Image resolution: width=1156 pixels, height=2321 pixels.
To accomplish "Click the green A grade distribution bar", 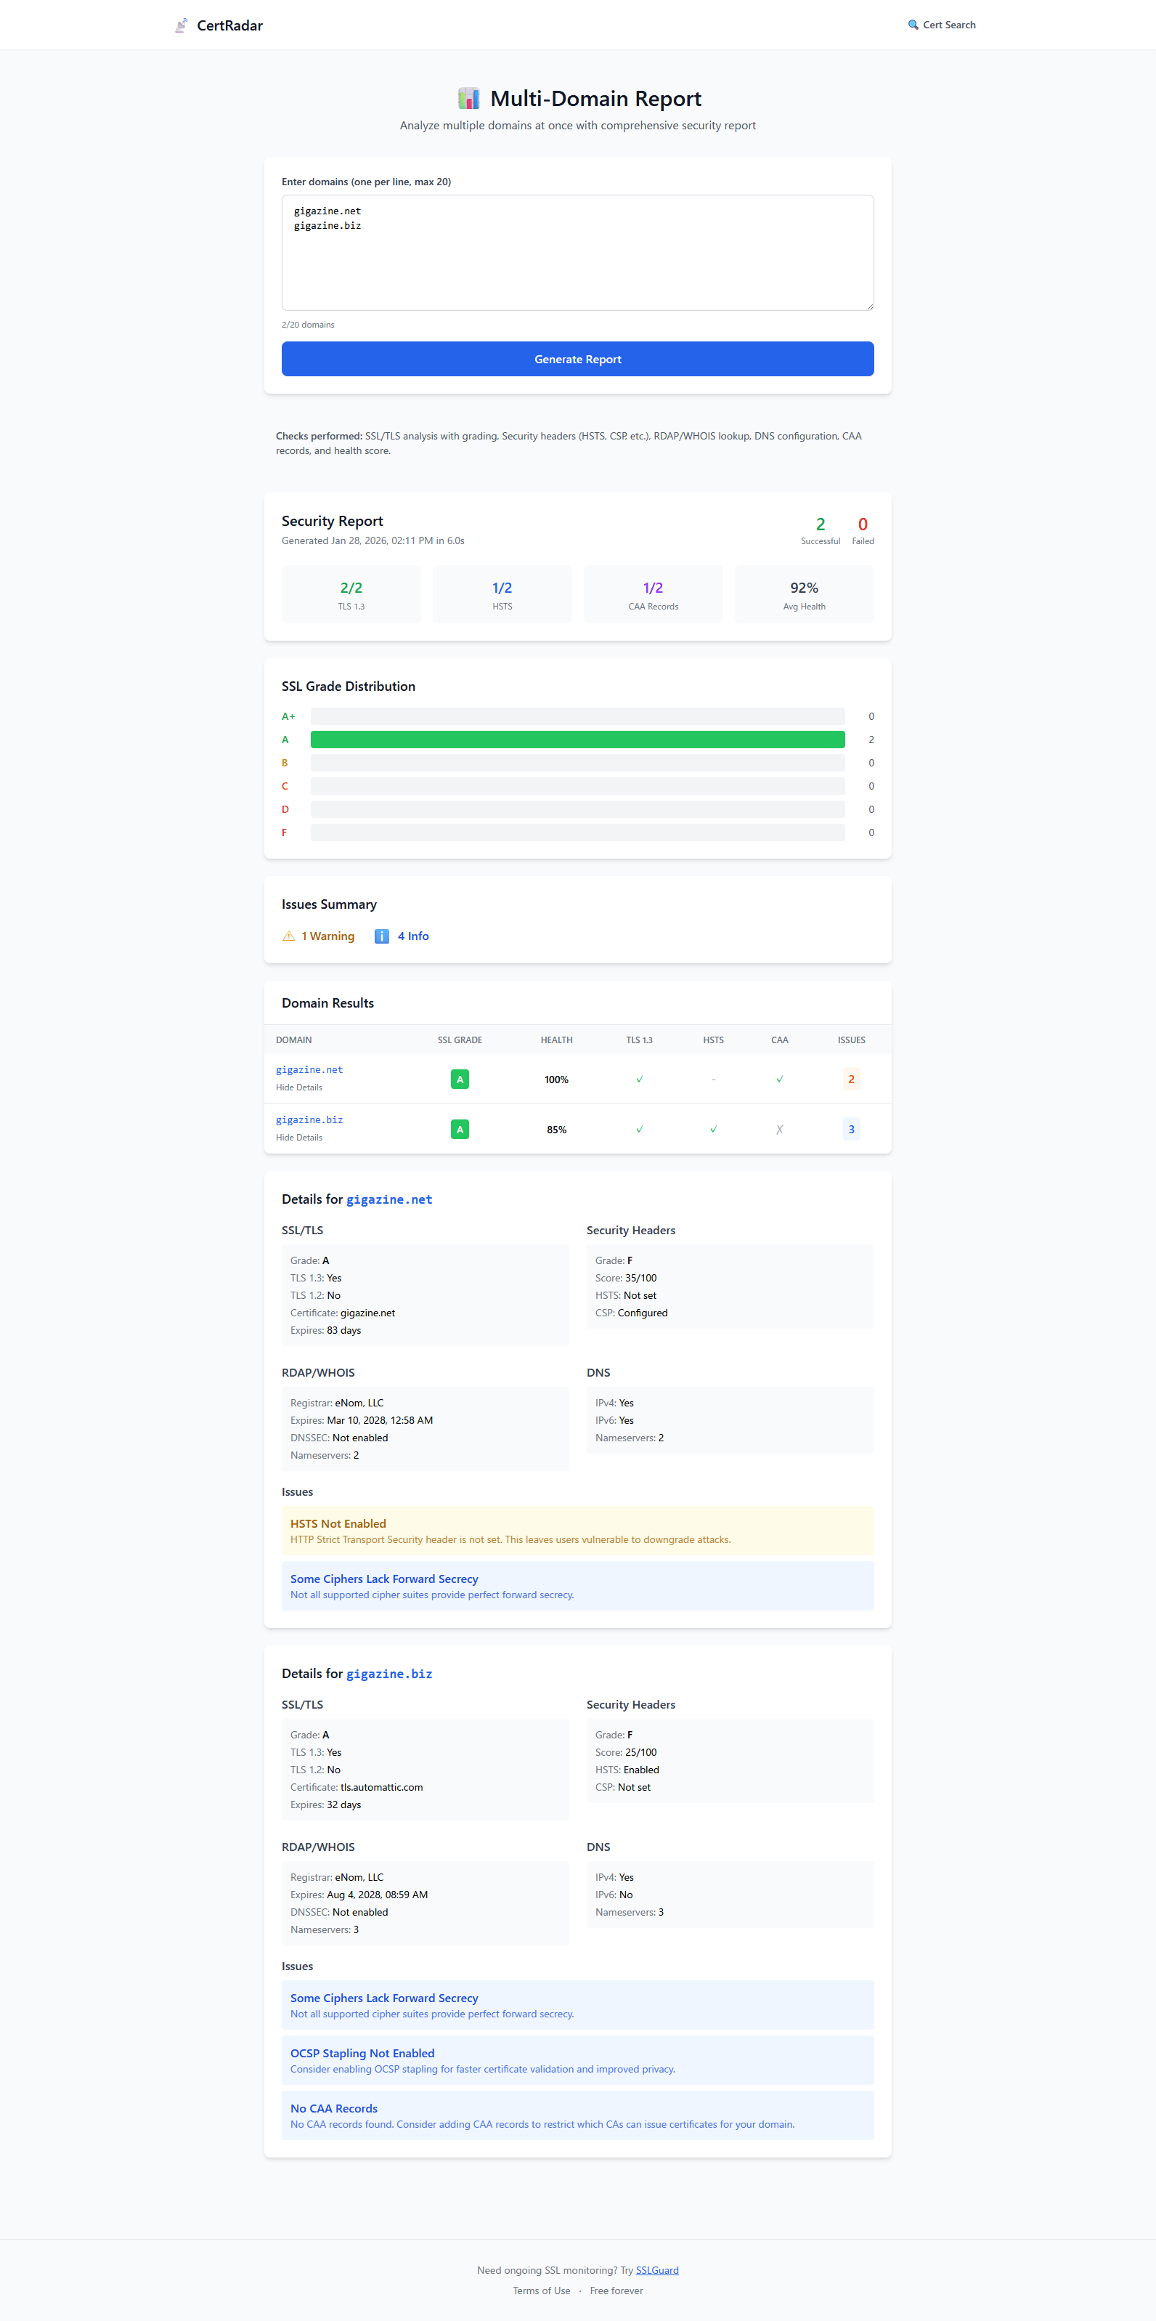I will (577, 740).
